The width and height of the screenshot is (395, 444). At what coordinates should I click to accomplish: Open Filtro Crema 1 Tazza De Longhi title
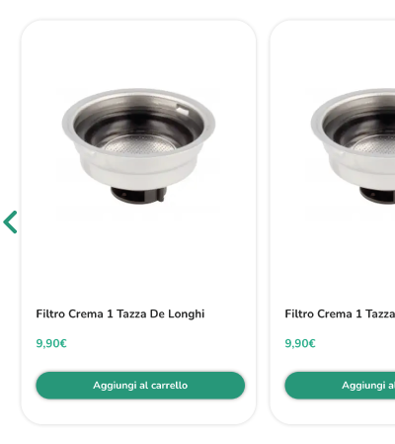pos(120,313)
